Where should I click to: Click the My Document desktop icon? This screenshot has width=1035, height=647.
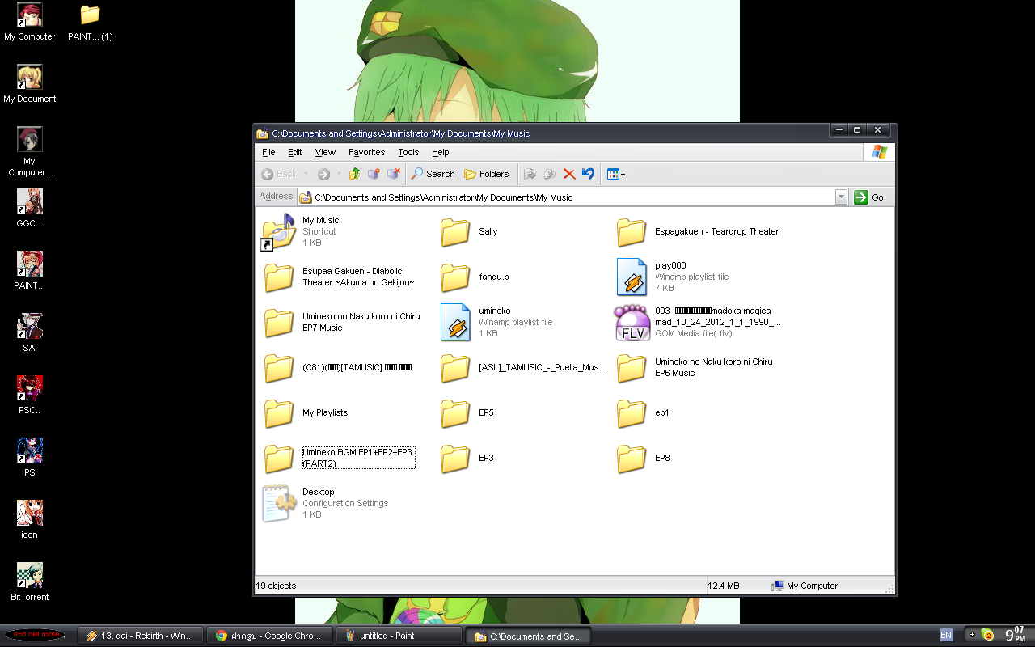tap(30, 78)
